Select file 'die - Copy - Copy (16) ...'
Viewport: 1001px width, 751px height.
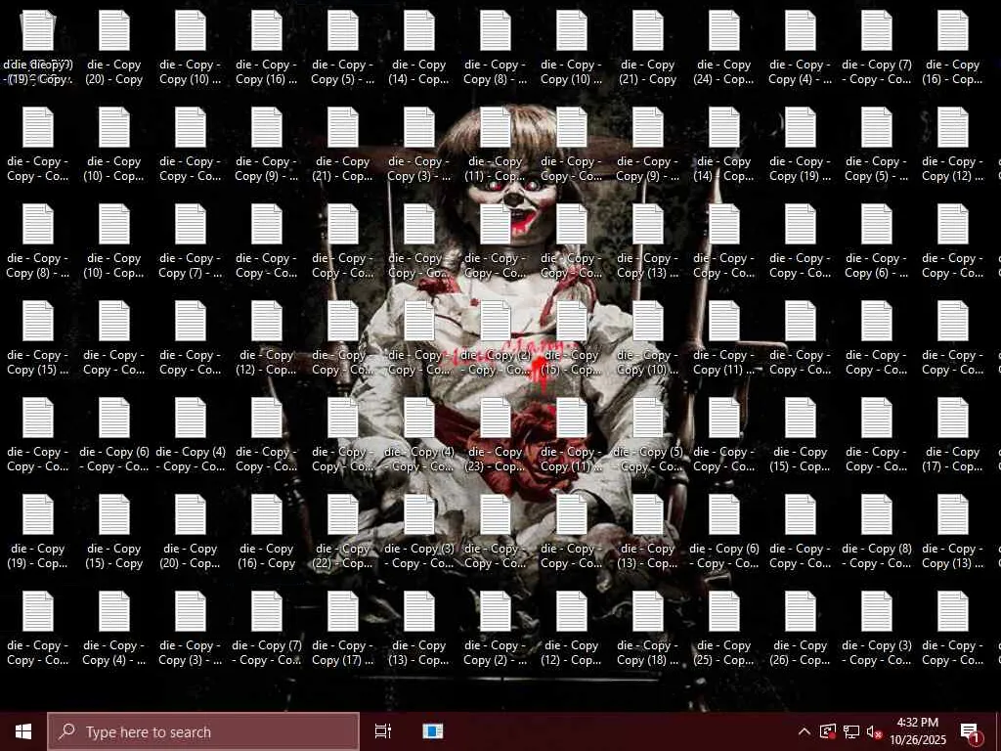click(x=266, y=49)
